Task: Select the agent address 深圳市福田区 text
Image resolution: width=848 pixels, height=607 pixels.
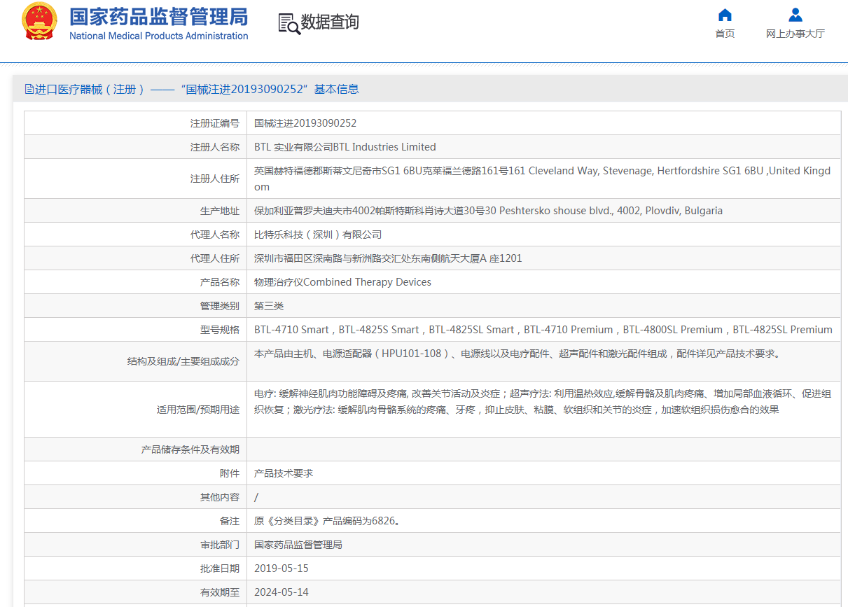Action: pyautogui.click(x=388, y=258)
